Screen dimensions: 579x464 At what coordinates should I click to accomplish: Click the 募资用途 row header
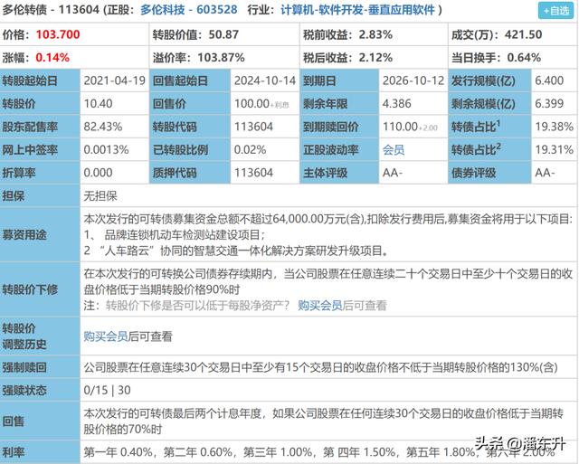point(40,235)
